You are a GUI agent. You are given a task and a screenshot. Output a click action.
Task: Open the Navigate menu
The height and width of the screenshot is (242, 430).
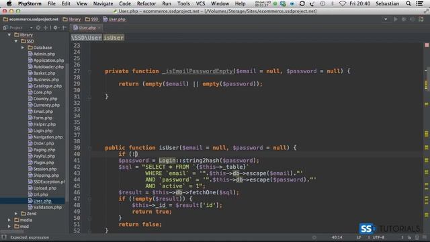click(x=103, y=3)
